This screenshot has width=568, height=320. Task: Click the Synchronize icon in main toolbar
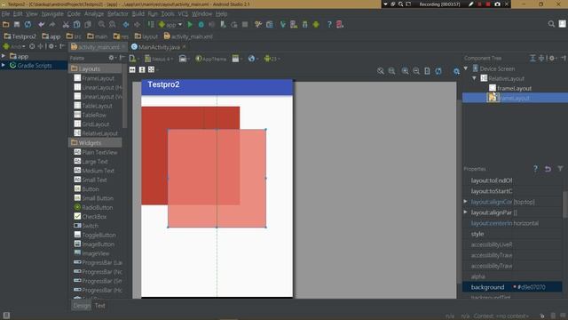pyautogui.click(x=28, y=24)
